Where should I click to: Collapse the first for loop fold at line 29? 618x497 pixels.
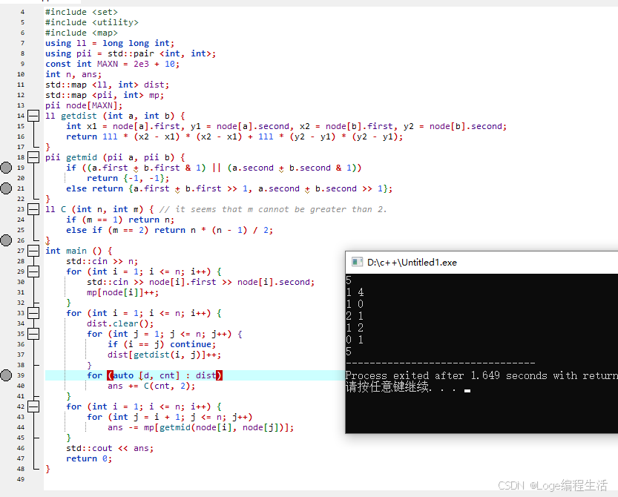[33, 271]
